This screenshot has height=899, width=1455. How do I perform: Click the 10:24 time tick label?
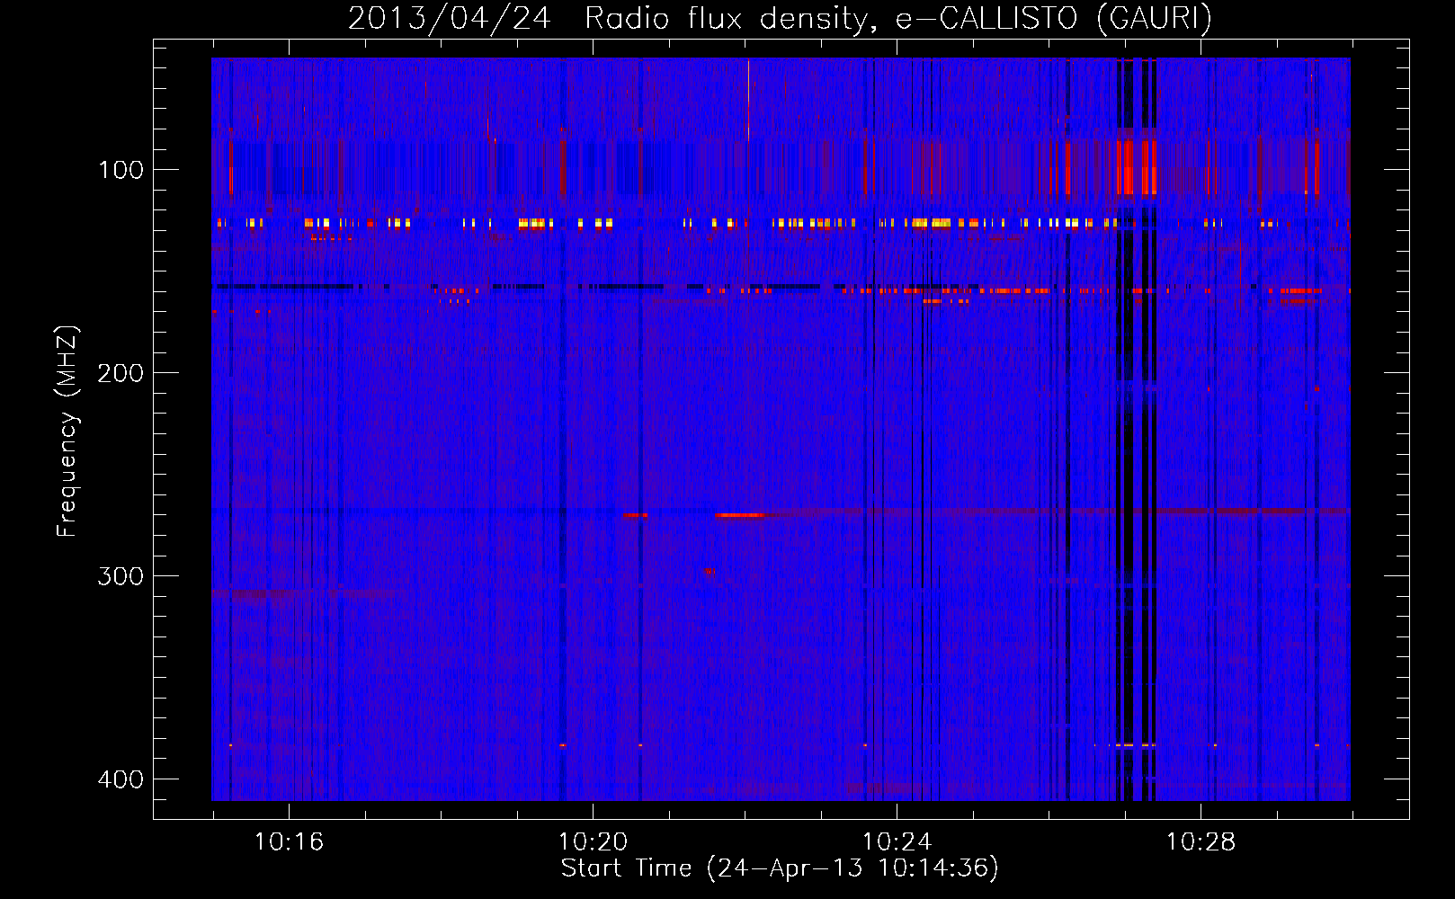coord(897,842)
